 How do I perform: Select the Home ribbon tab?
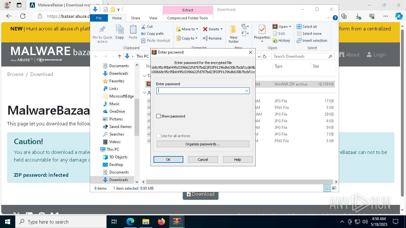[x=117, y=18]
